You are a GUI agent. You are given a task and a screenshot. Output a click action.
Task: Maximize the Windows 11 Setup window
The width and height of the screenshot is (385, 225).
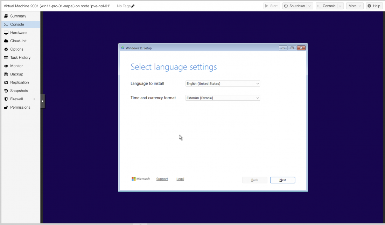click(x=292, y=48)
